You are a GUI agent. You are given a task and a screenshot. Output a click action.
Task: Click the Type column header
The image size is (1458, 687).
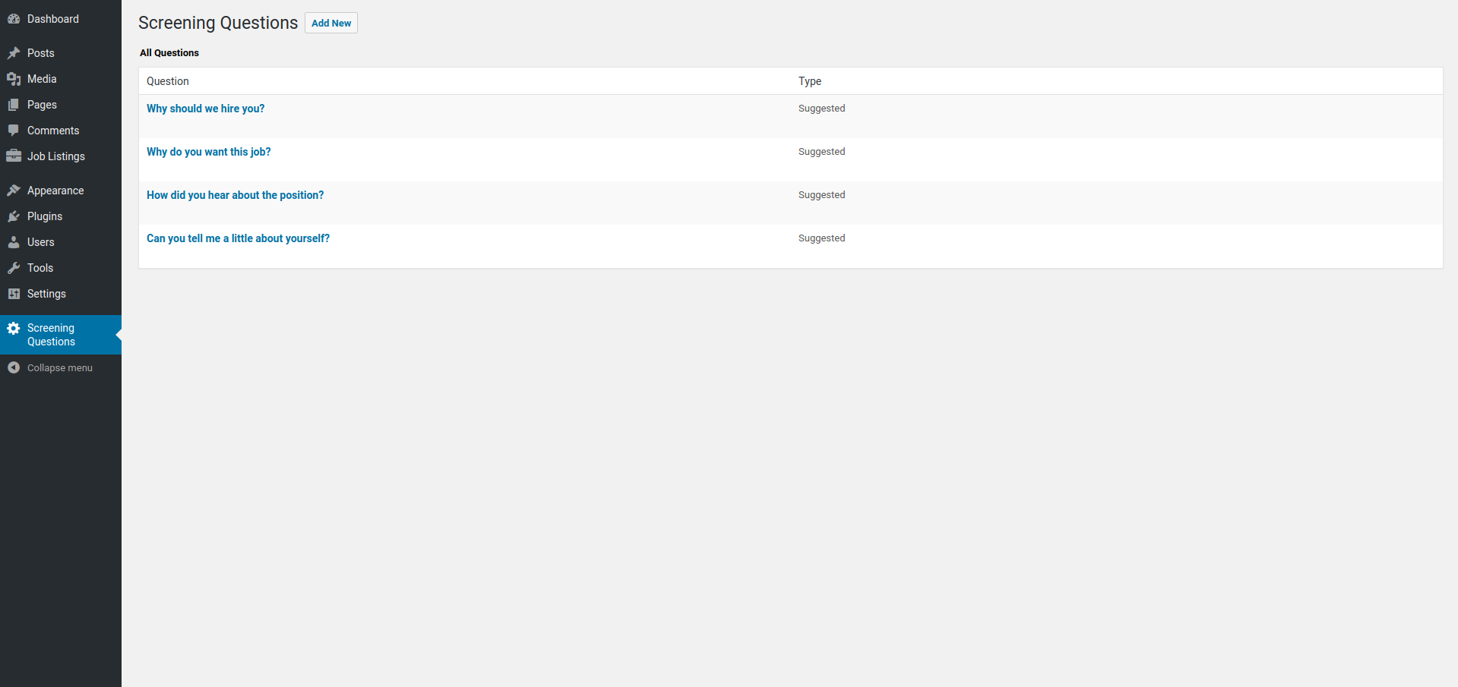pyautogui.click(x=810, y=81)
